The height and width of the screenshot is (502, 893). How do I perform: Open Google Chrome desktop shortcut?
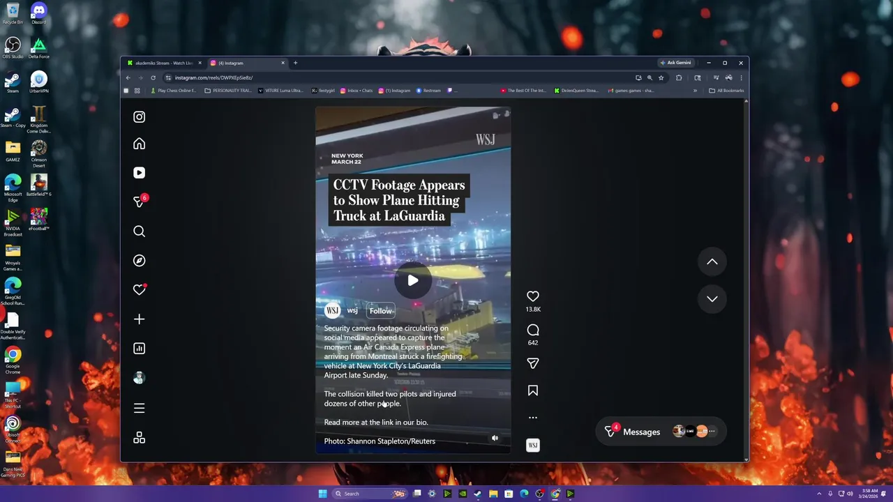click(13, 360)
